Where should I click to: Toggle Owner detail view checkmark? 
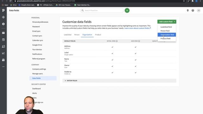pyautogui.click(x=112, y=66)
